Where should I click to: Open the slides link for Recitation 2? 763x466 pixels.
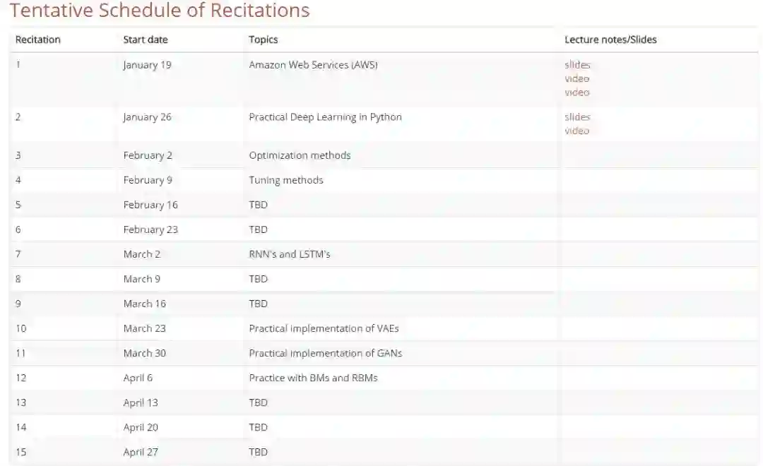(577, 117)
